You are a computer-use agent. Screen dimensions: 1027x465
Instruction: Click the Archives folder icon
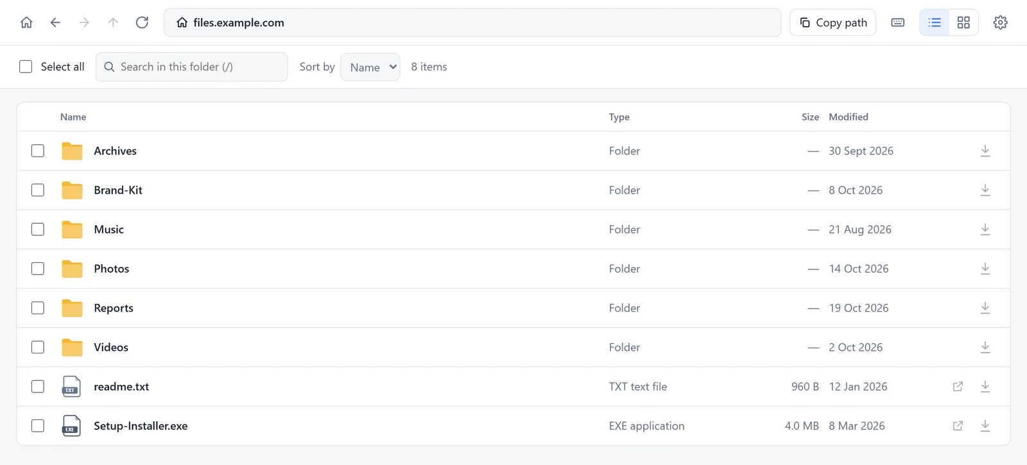point(72,151)
